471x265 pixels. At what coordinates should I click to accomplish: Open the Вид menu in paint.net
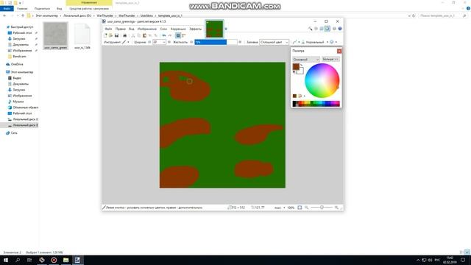pos(132,29)
